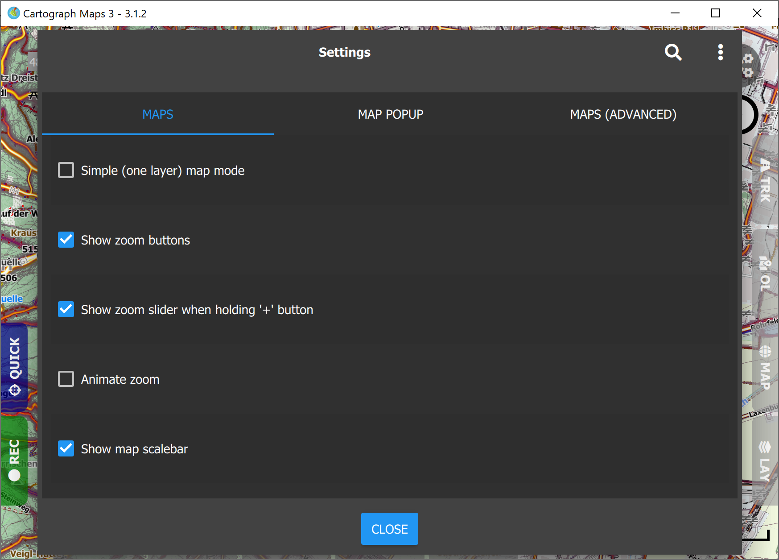The height and width of the screenshot is (560, 779).
Task: Select the MAPS tab
Action: coord(158,114)
